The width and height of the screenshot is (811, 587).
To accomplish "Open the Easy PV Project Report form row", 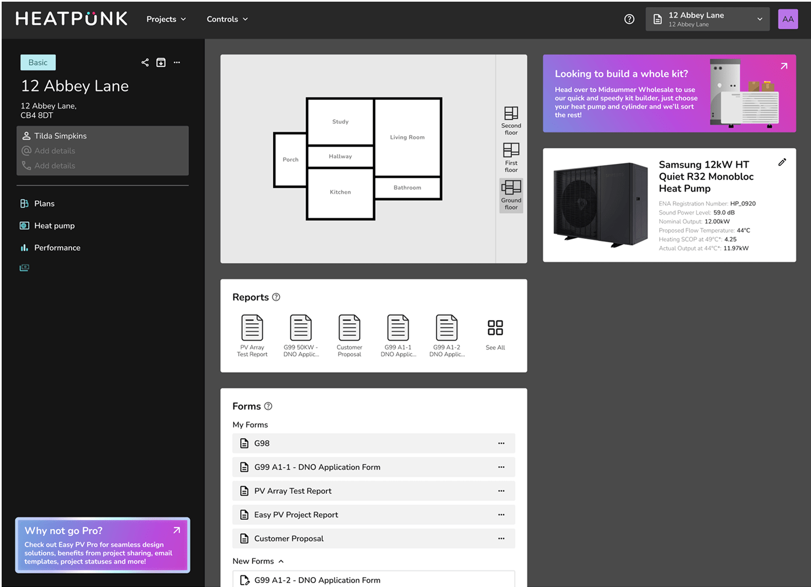I will (374, 515).
